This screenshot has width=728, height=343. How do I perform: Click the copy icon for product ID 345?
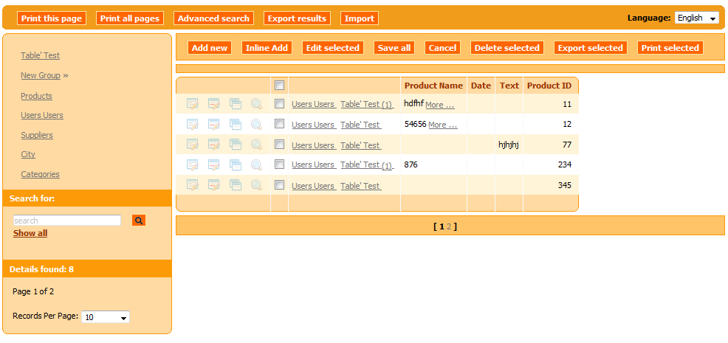[x=236, y=185]
